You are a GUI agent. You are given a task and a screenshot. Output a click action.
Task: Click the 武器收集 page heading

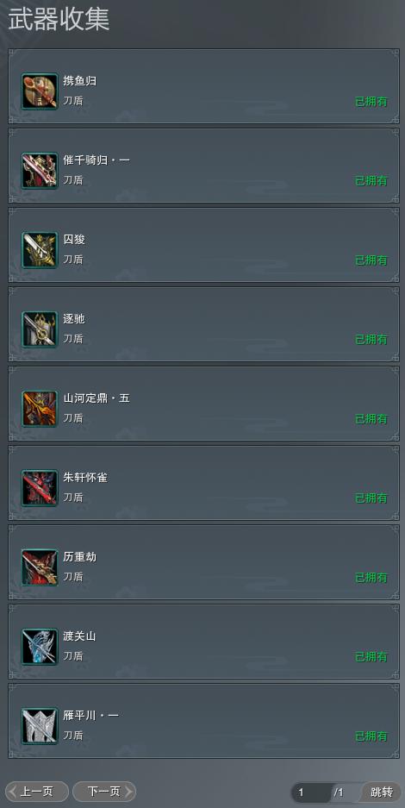pyautogui.click(x=59, y=19)
